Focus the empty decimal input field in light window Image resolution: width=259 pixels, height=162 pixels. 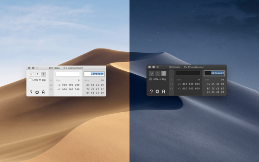point(68,74)
